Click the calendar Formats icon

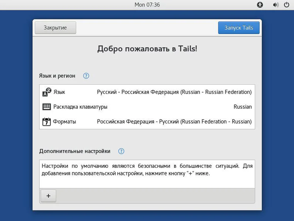tap(47, 122)
